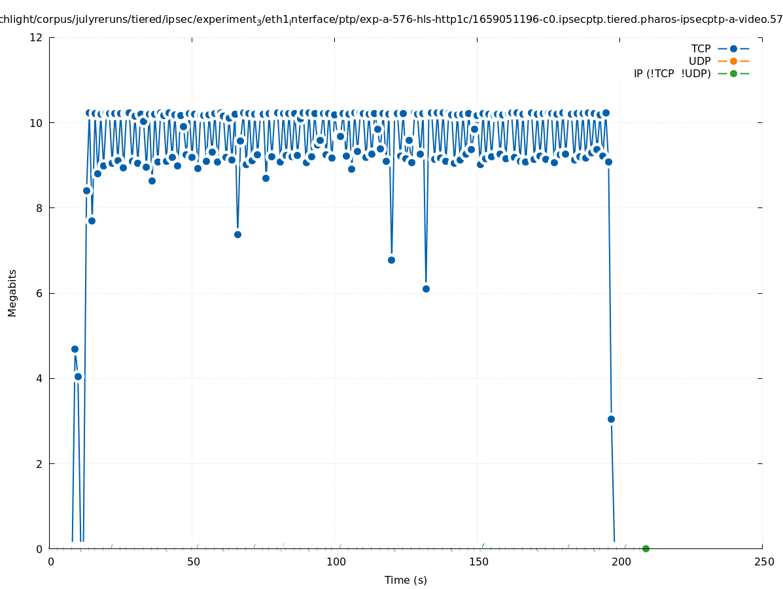Click the Time (s) x-axis label
783x589 pixels.
406,580
